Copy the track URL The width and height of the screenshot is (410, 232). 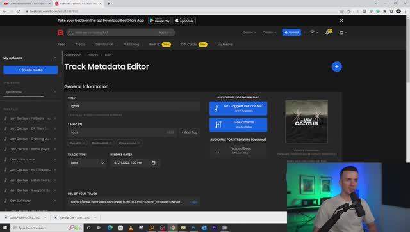click(x=193, y=202)
